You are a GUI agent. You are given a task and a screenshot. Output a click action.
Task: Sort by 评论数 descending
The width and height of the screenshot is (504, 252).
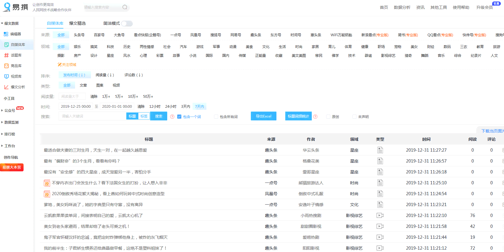point(133,75)
